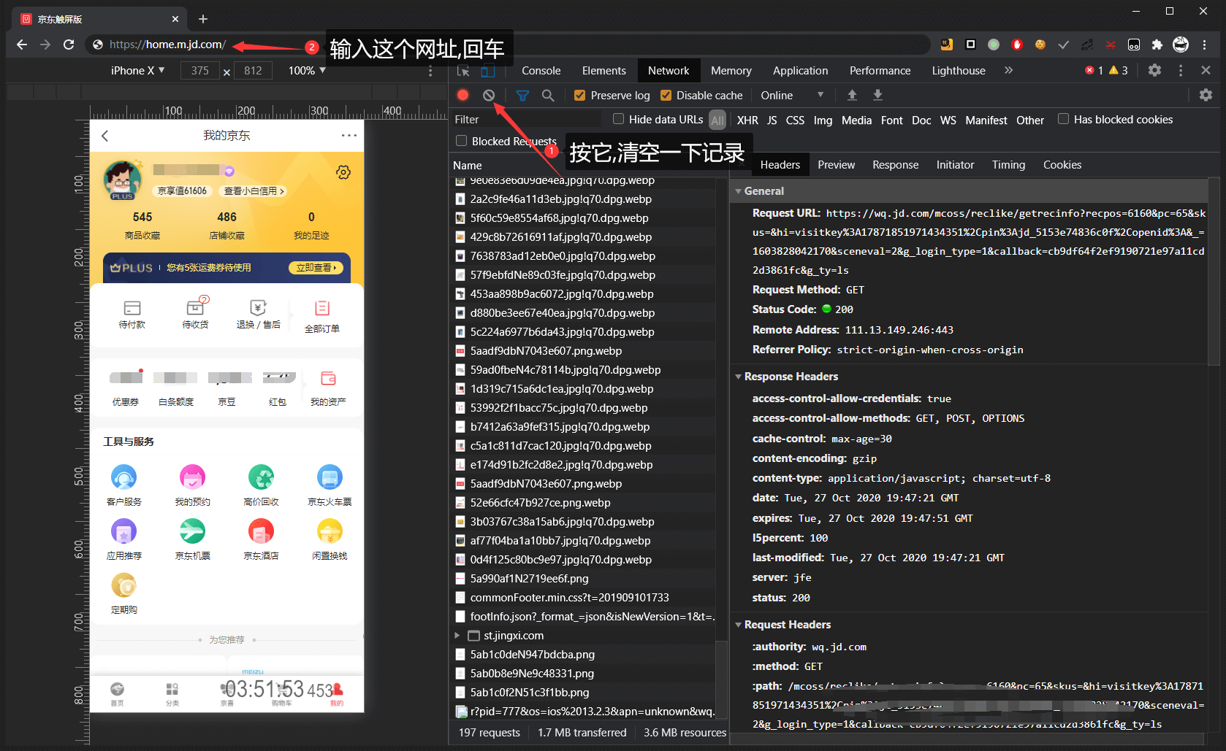
Task: Open the browser extensions puzzle icon
Action: 1157,45
